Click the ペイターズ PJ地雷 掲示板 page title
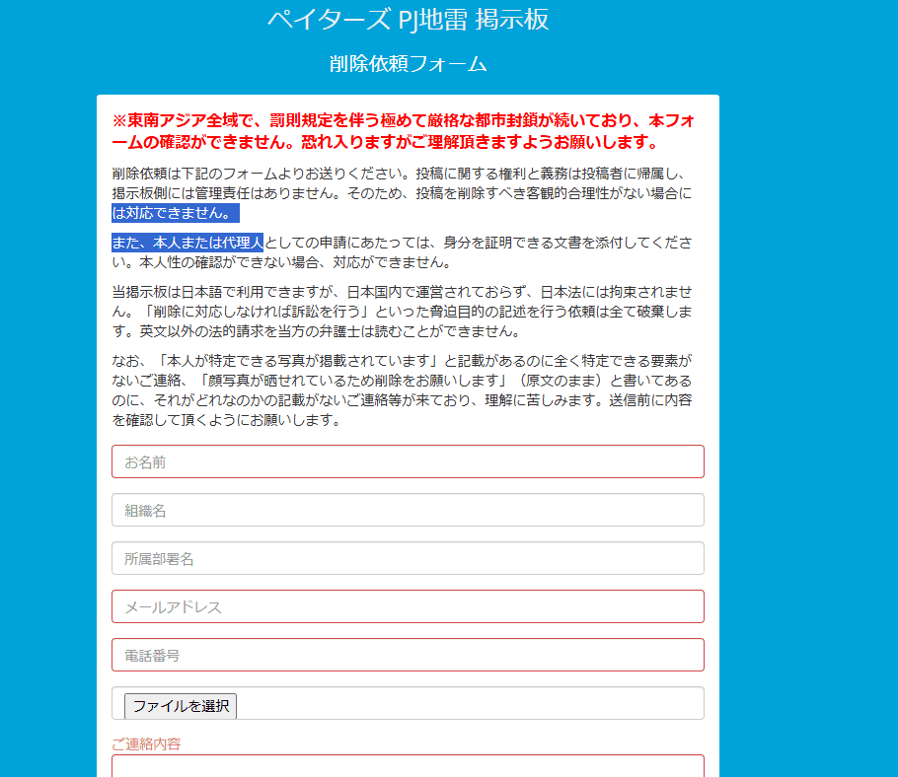898x777 pixels. 409,19
